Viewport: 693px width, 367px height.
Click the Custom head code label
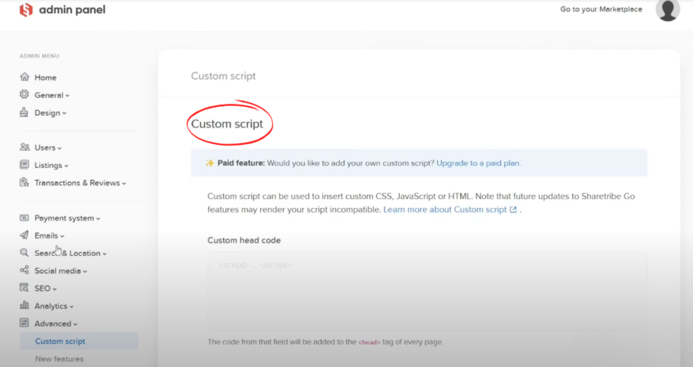244,240
